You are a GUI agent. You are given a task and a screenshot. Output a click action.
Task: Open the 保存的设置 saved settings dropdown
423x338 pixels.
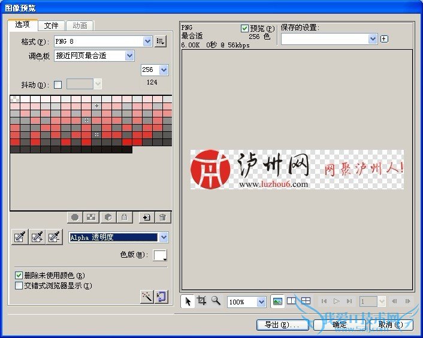(x=373, y=39)
